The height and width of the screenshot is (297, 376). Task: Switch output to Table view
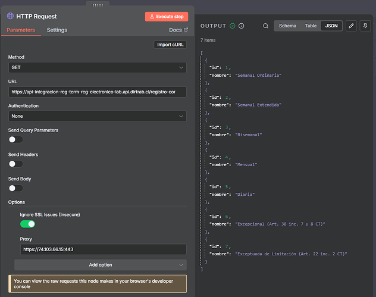[311, 26]
